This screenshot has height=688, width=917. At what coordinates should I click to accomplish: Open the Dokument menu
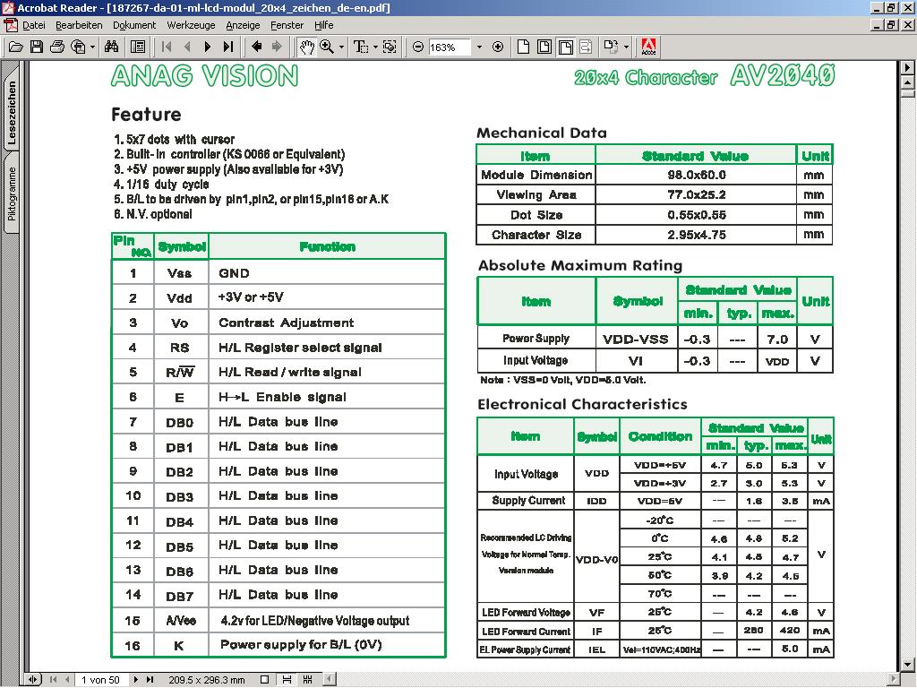point(134,25)
